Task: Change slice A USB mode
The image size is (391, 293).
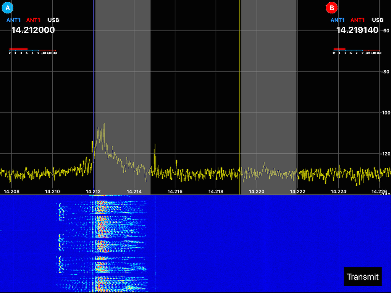Action: (53, 20)
